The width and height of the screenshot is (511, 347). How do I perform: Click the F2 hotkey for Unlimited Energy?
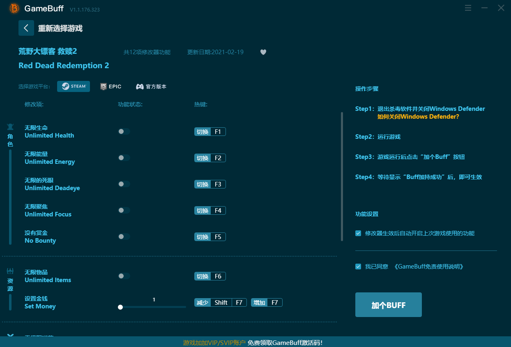210,158
